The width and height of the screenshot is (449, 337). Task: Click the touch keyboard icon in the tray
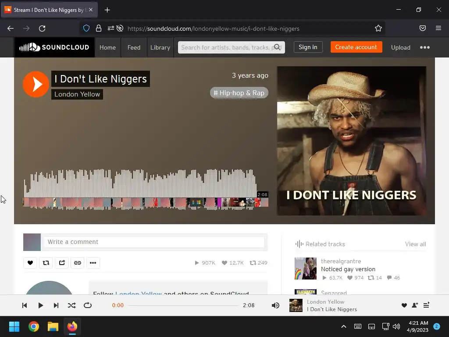tap(358, 326)
